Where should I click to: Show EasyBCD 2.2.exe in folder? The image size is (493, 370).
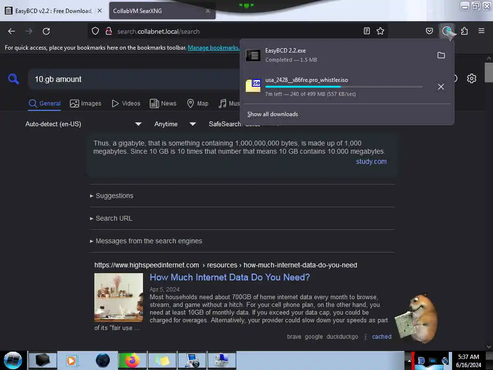click(x=441, y=55)
